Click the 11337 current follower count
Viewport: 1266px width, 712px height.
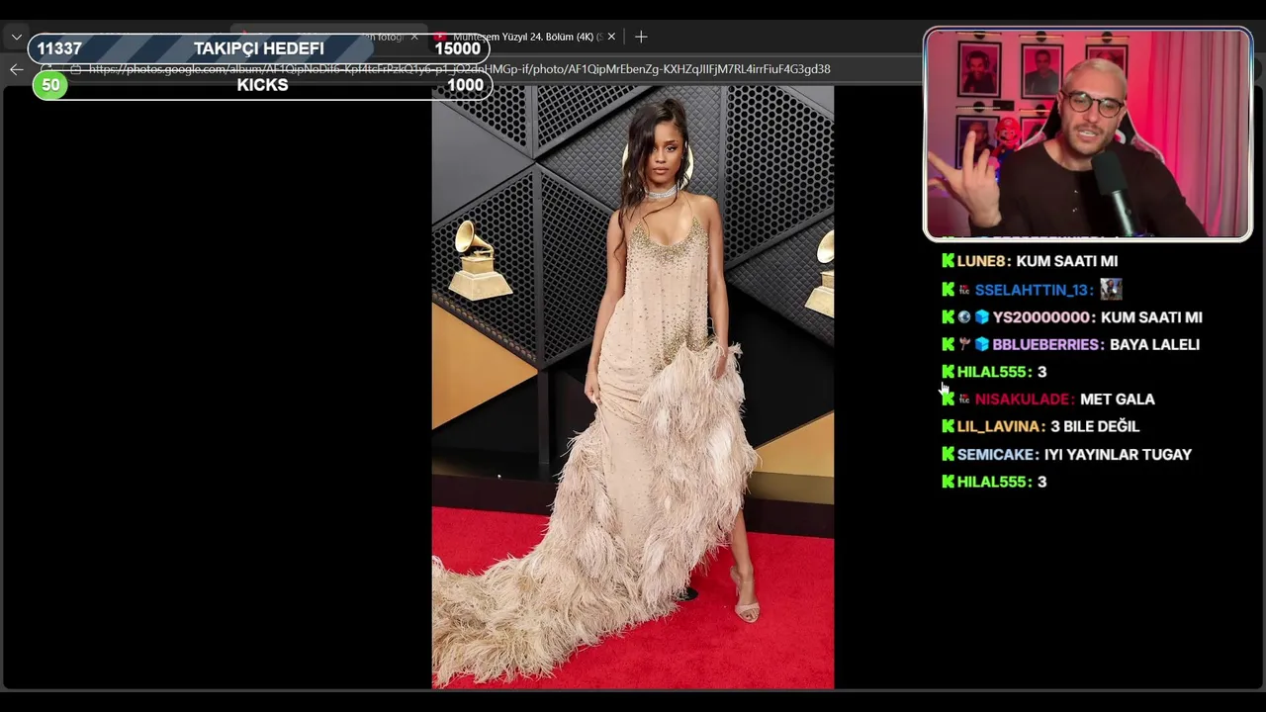click(59, 48)
